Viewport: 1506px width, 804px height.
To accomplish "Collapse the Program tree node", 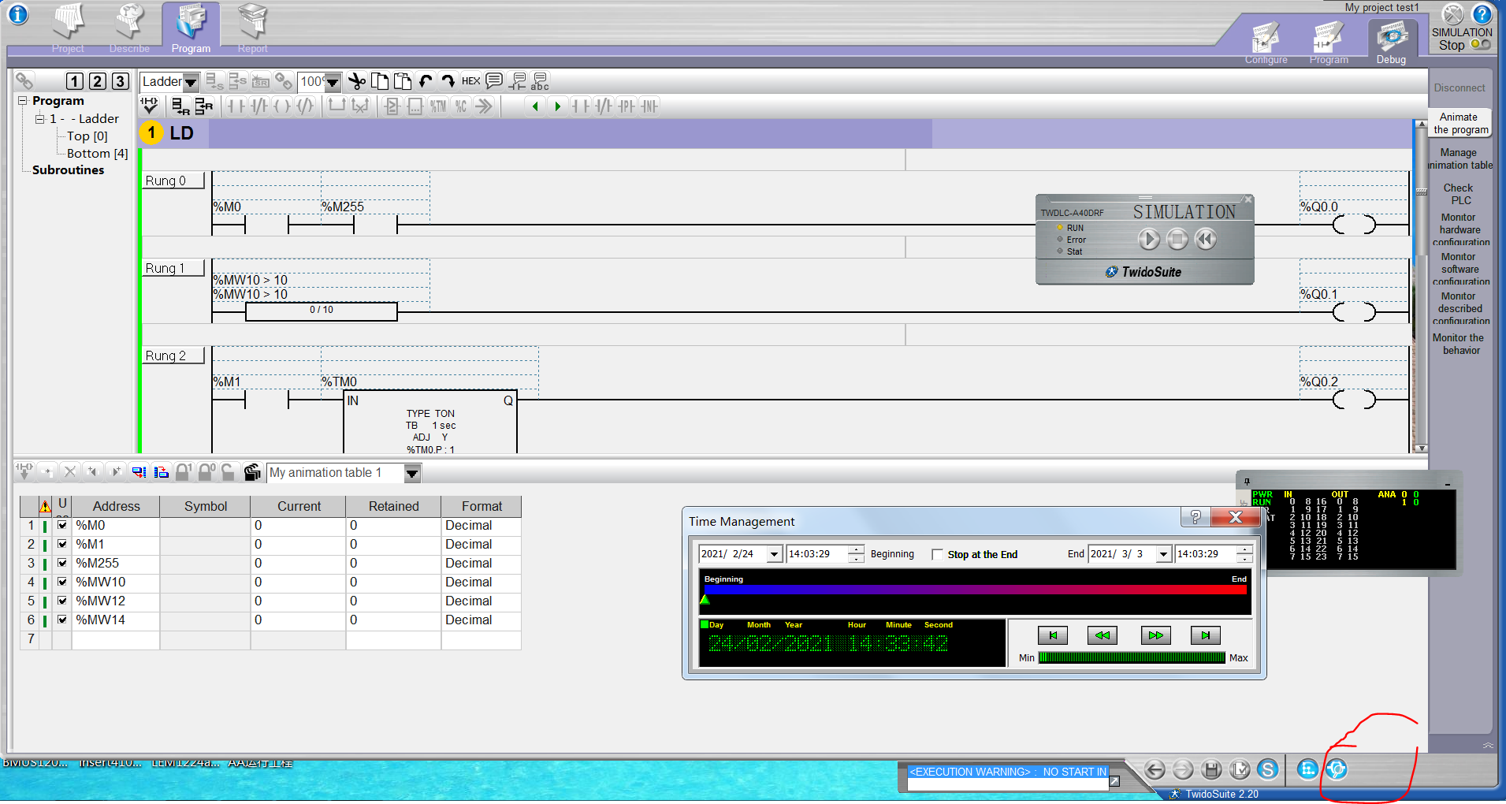I will 23,101.
